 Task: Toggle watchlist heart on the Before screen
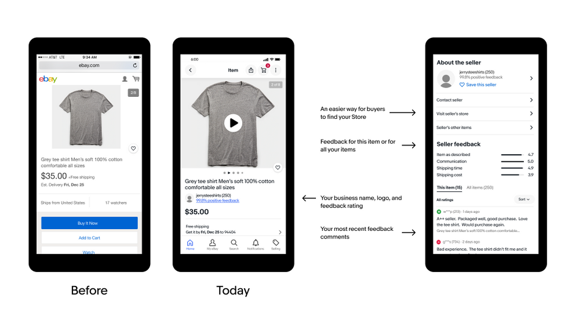(x=133, y=148)
